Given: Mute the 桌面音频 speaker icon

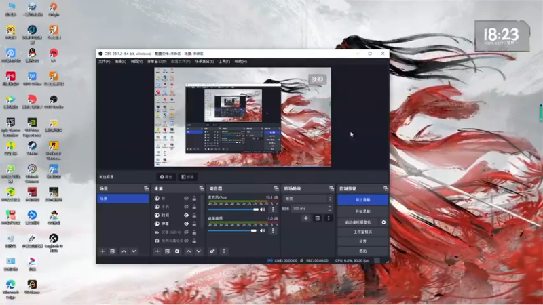Looking at the screenshot, I should 263,230.
